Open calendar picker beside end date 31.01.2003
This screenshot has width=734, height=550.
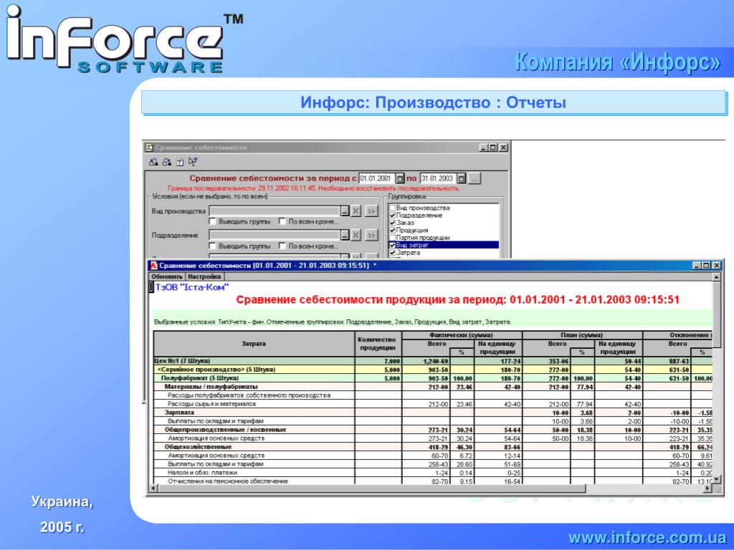(x=461, y=178)
